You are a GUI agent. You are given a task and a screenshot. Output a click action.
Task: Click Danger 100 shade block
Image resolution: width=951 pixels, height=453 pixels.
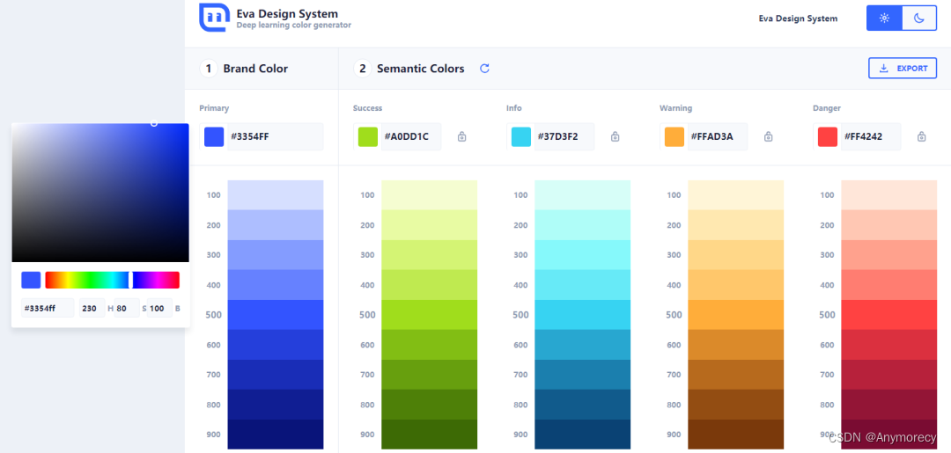pyautogui.click(x=889, y=195)
